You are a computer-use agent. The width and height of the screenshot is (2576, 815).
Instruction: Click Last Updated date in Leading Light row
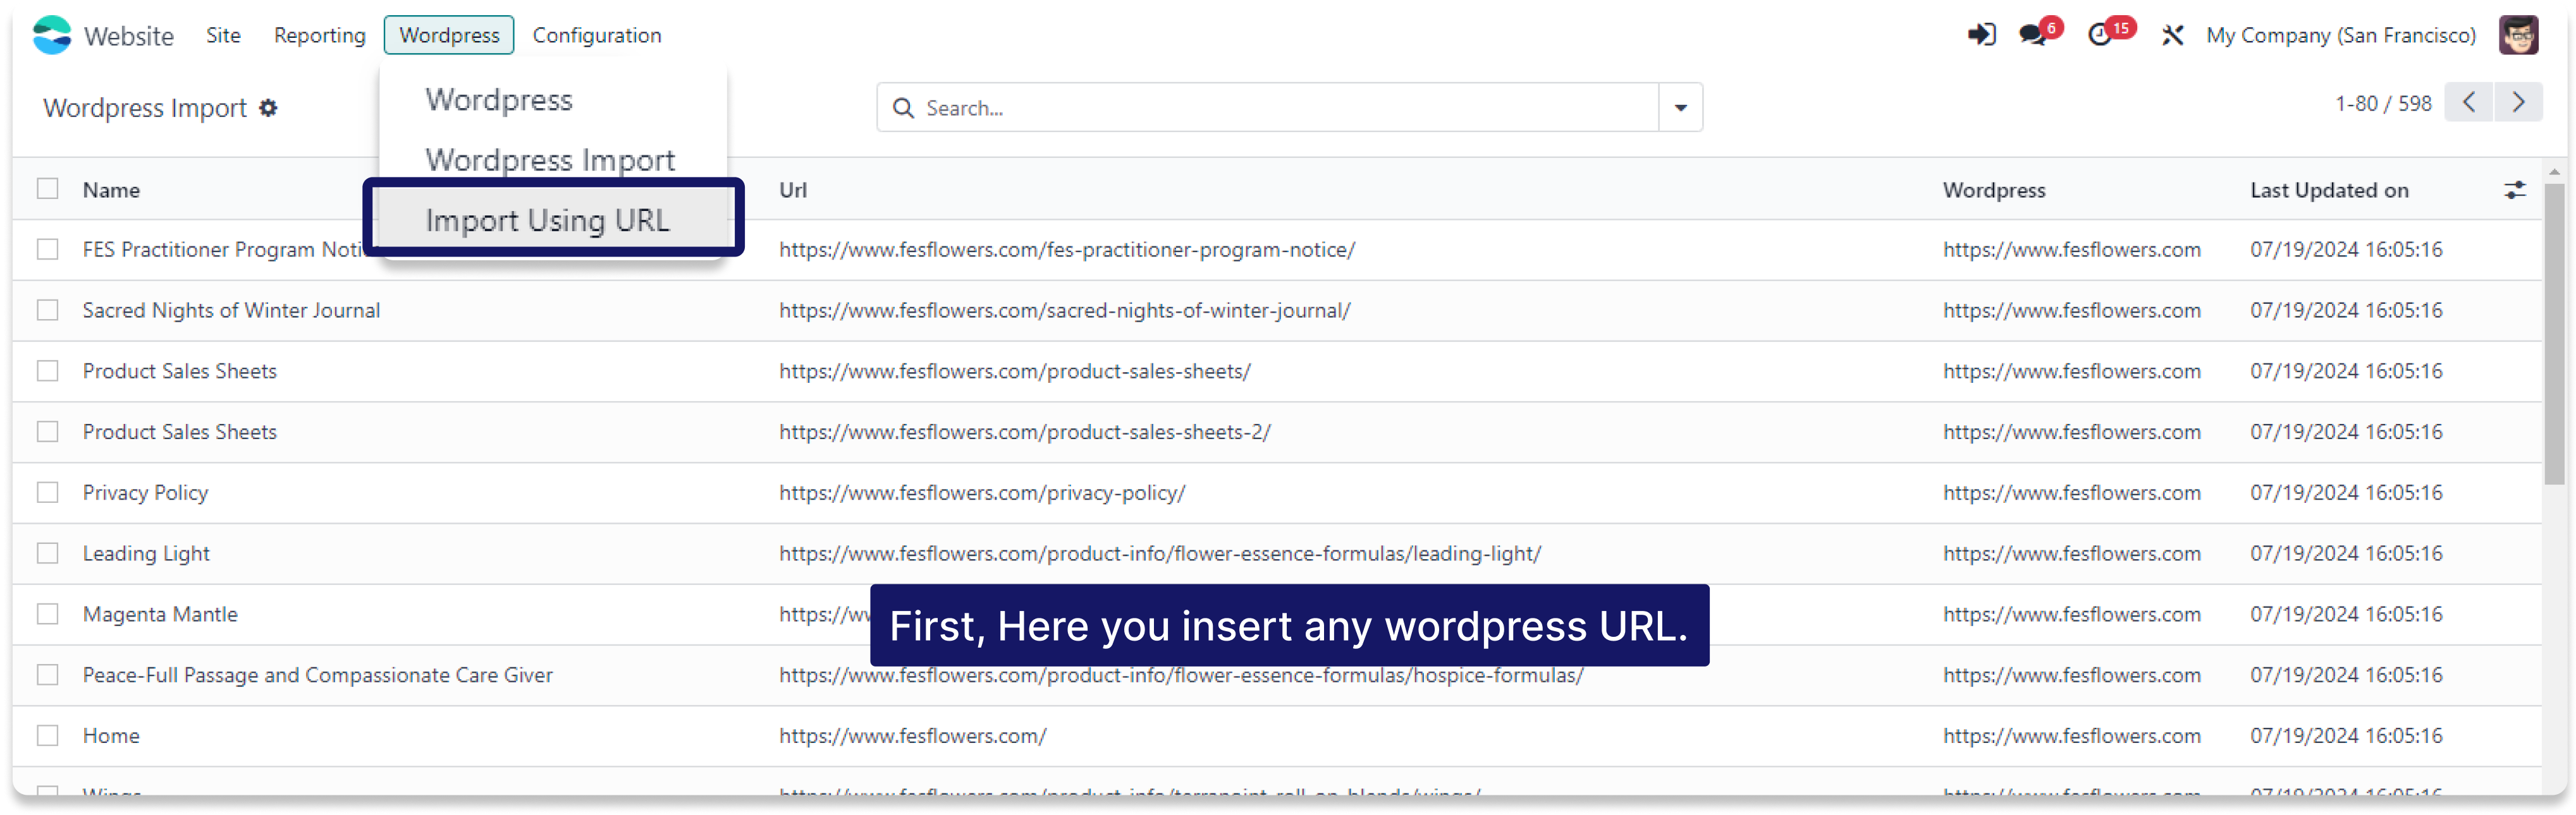[2346, 554]
